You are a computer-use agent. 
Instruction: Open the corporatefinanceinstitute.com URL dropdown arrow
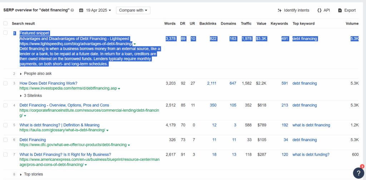25,116
